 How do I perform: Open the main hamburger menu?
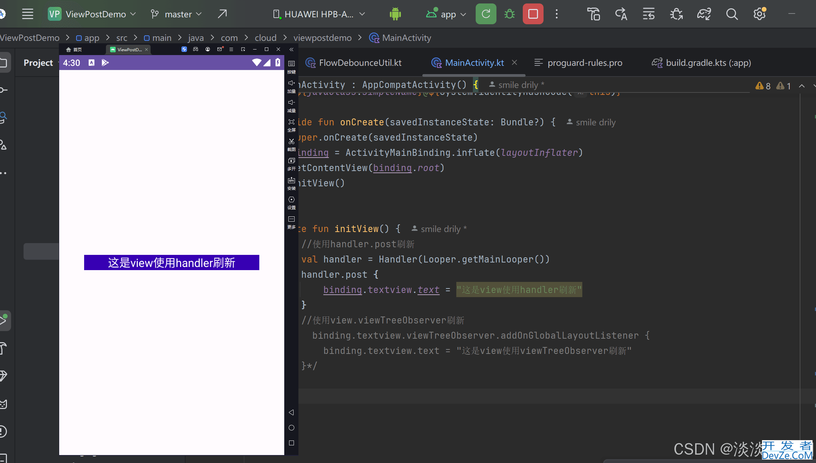coord(28,14)
